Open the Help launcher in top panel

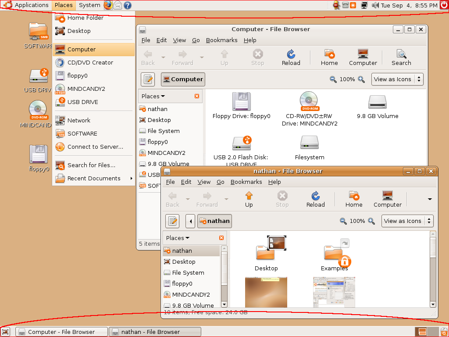[128, 5]
